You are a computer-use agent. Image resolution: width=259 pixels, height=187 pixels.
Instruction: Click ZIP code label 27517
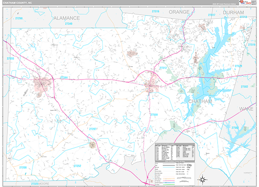pyautogui.click(x=212, y=15)
